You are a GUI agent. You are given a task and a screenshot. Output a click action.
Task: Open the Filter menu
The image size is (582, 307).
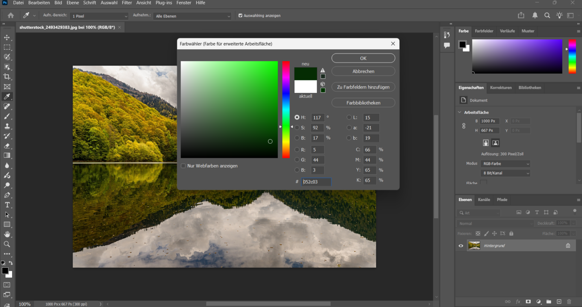tap(127, 3)
